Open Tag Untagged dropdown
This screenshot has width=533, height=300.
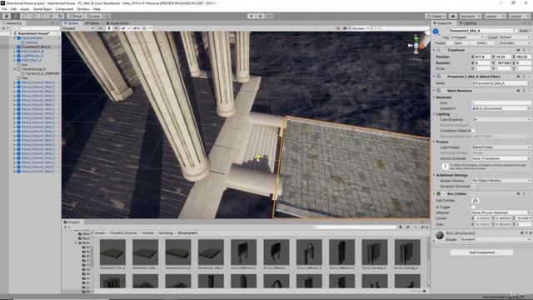coord(467,37)
